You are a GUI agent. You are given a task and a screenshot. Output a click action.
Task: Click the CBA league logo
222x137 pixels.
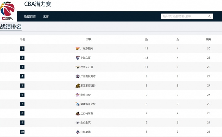coord(7,11)
